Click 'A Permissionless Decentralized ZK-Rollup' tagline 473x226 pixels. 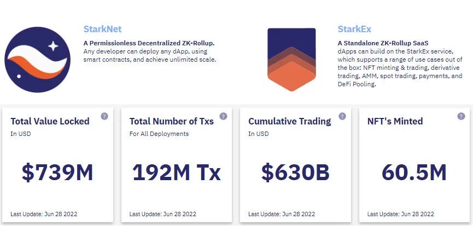click(149, 43)
